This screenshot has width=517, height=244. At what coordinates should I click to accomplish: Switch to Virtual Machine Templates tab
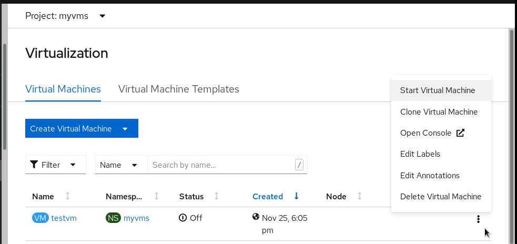179,89
